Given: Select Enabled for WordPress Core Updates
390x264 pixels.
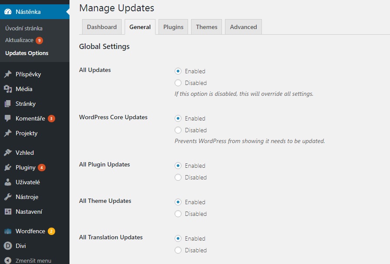Looking at the screenshot, I should click(x=178, y=118).
